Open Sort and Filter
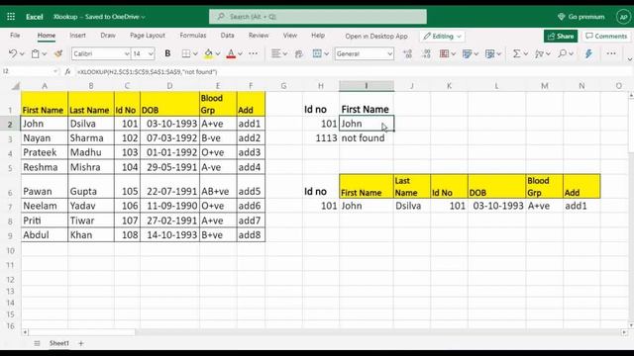This screenshot has height=356, width=634. 539,53
